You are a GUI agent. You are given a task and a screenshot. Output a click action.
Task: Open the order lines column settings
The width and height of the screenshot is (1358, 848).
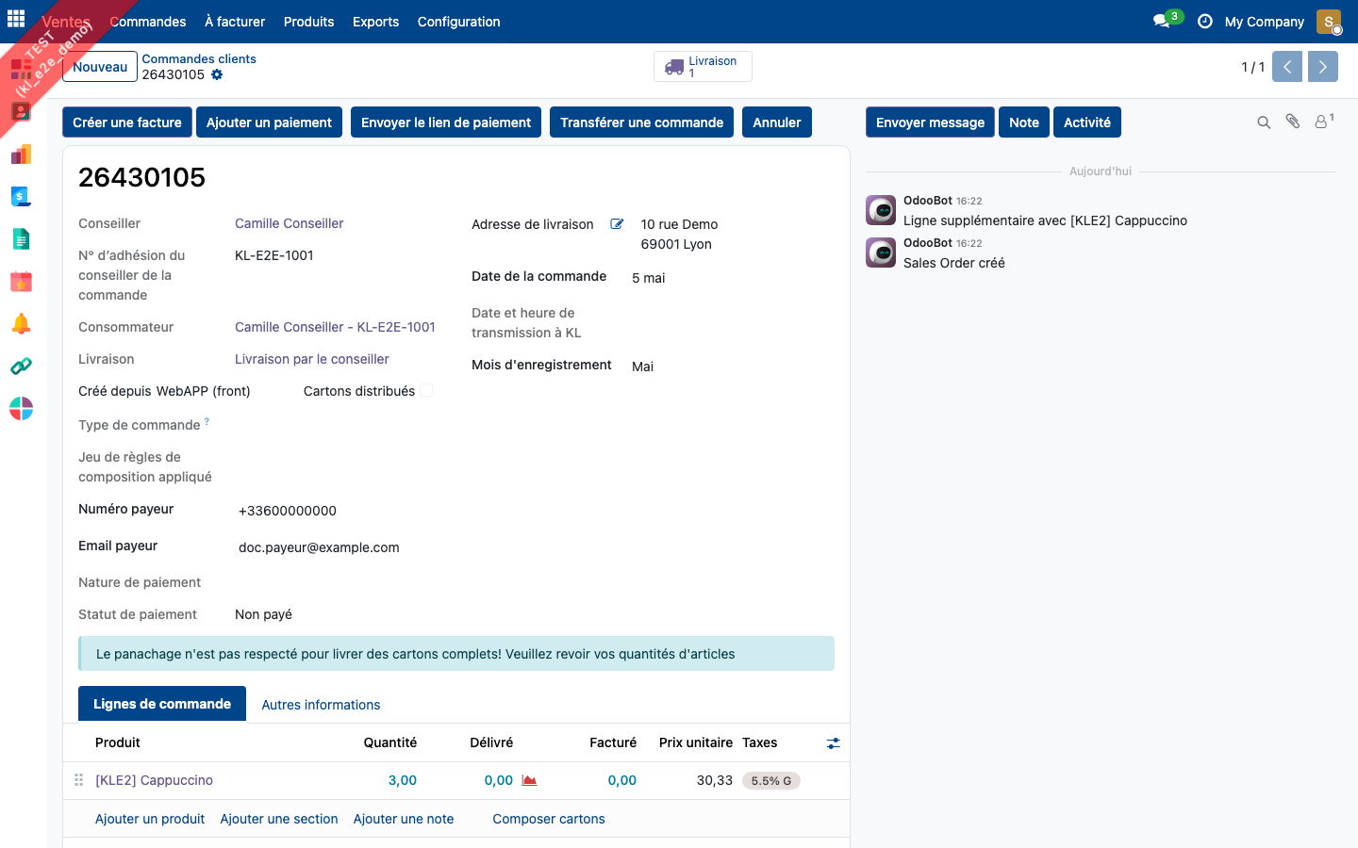[833, 743]
